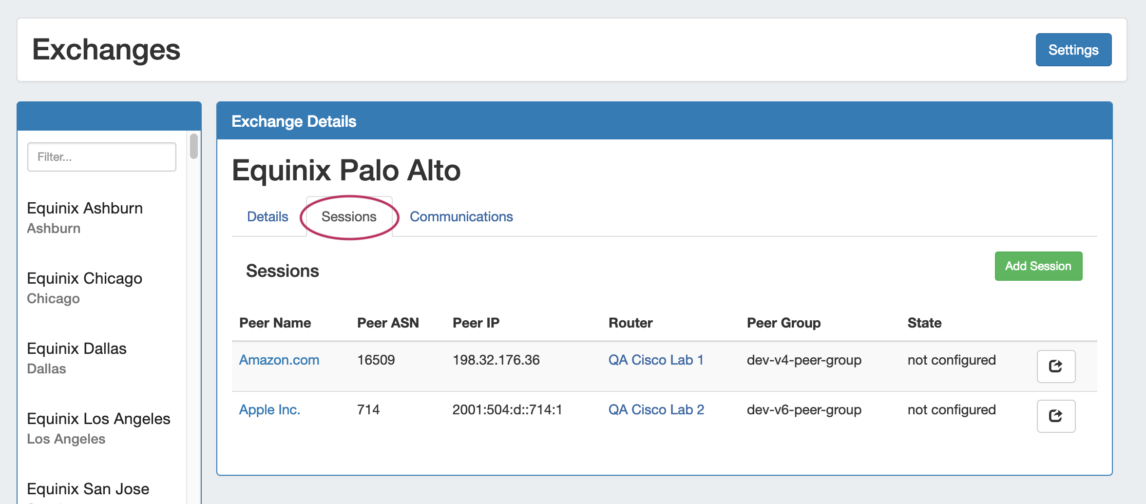1146x504 pixels.
Task: Click the Exchange Details panel title
Action: tap(294, 121)
